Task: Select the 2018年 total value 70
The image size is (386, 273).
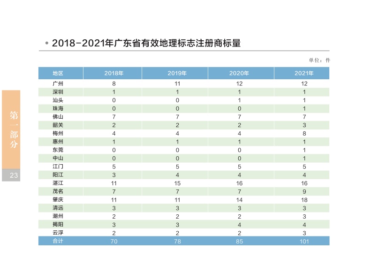Action: [114, 241]
